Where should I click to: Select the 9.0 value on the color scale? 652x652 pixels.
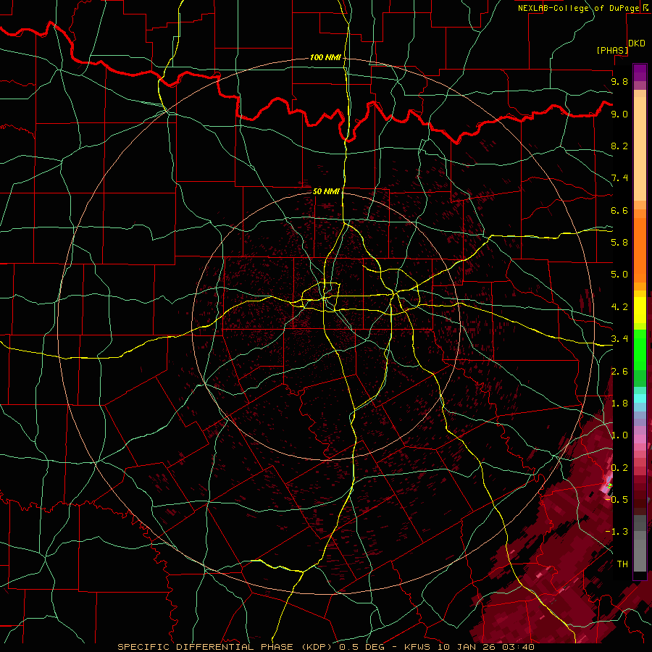pyautogui.click(x=619, y=114)
